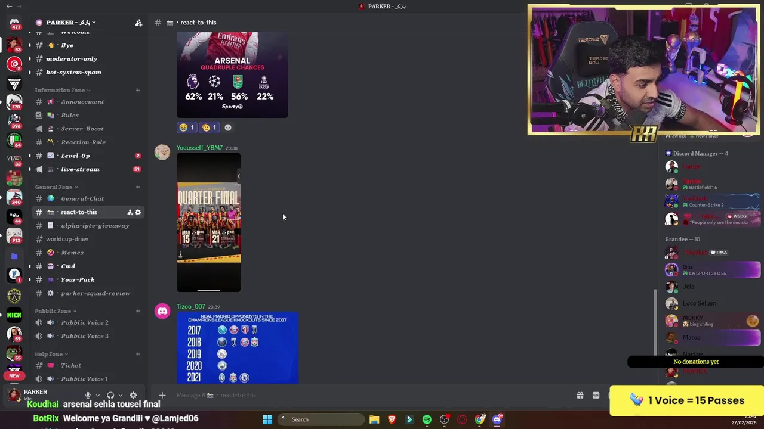Open the server icon with badge 912
The height and width of the screenshot is (429, 764).
point(14,235)
